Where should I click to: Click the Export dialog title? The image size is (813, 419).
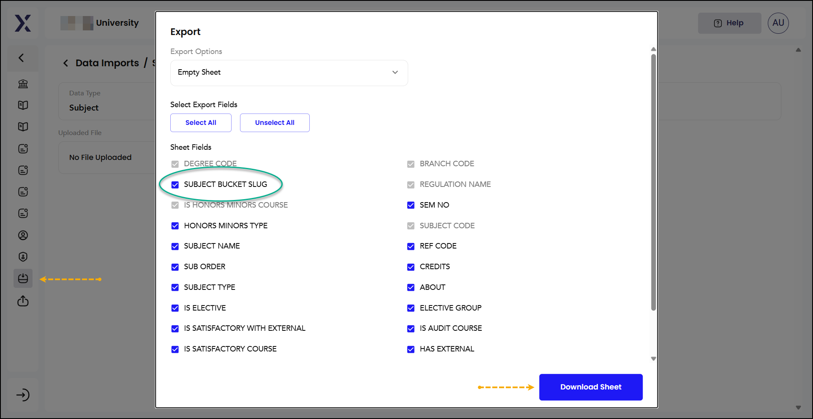[x=185, y=32]
